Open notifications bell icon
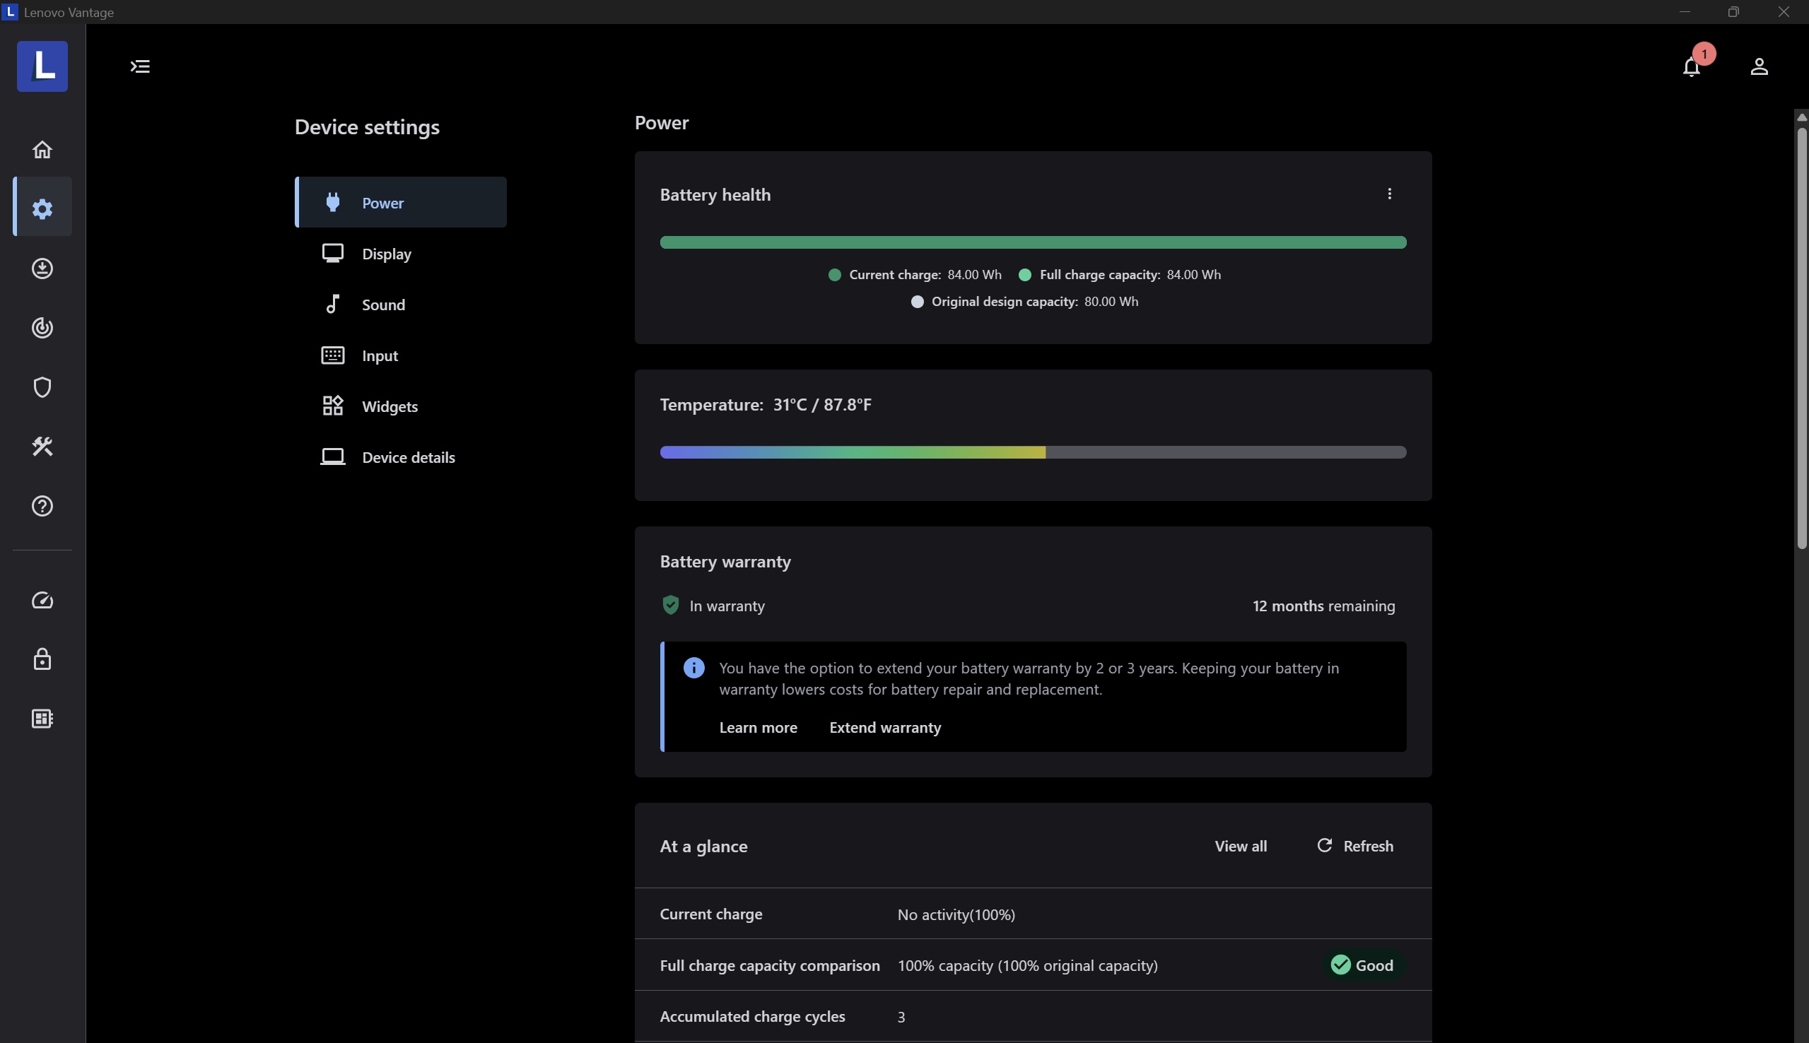This screenshot has height=1043, width=1809. 1692,66
